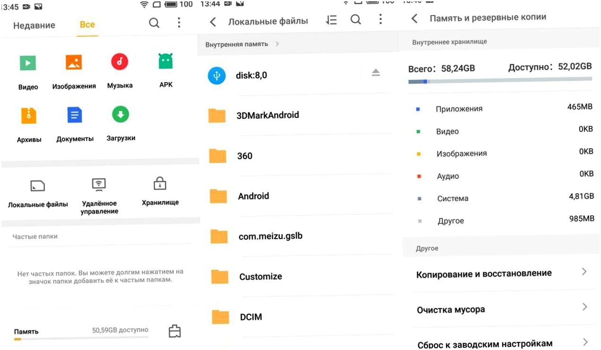Tap the Всего: 58,24GB value
The height and width of the screenshot is (350, 601).
point(442,68)
